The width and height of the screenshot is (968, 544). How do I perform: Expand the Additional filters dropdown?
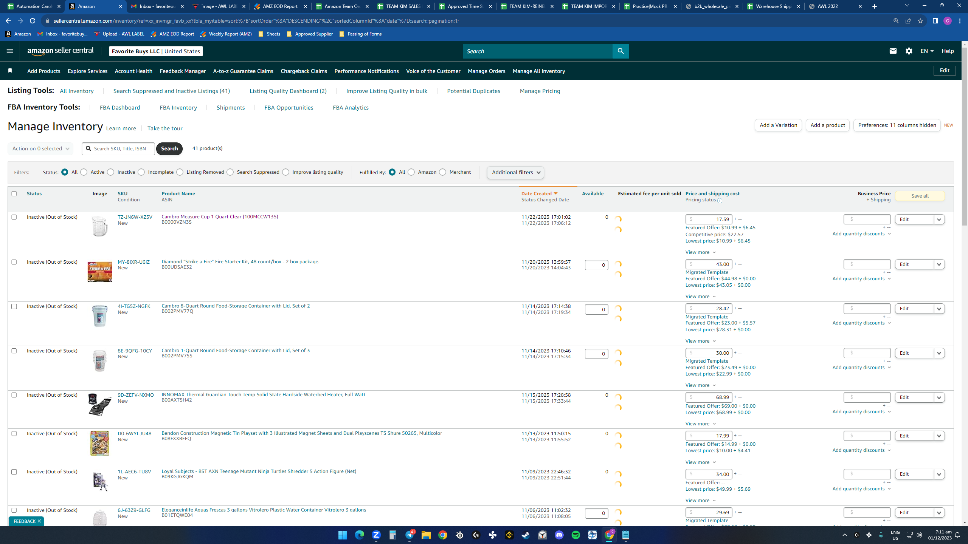[515, 173]
